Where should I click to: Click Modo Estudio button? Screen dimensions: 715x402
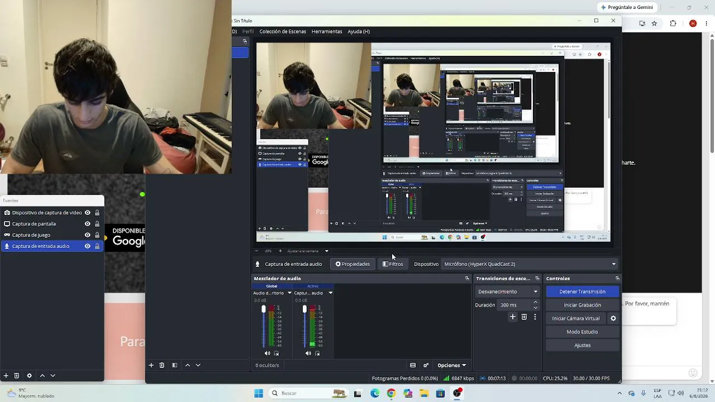pos(582,332)
